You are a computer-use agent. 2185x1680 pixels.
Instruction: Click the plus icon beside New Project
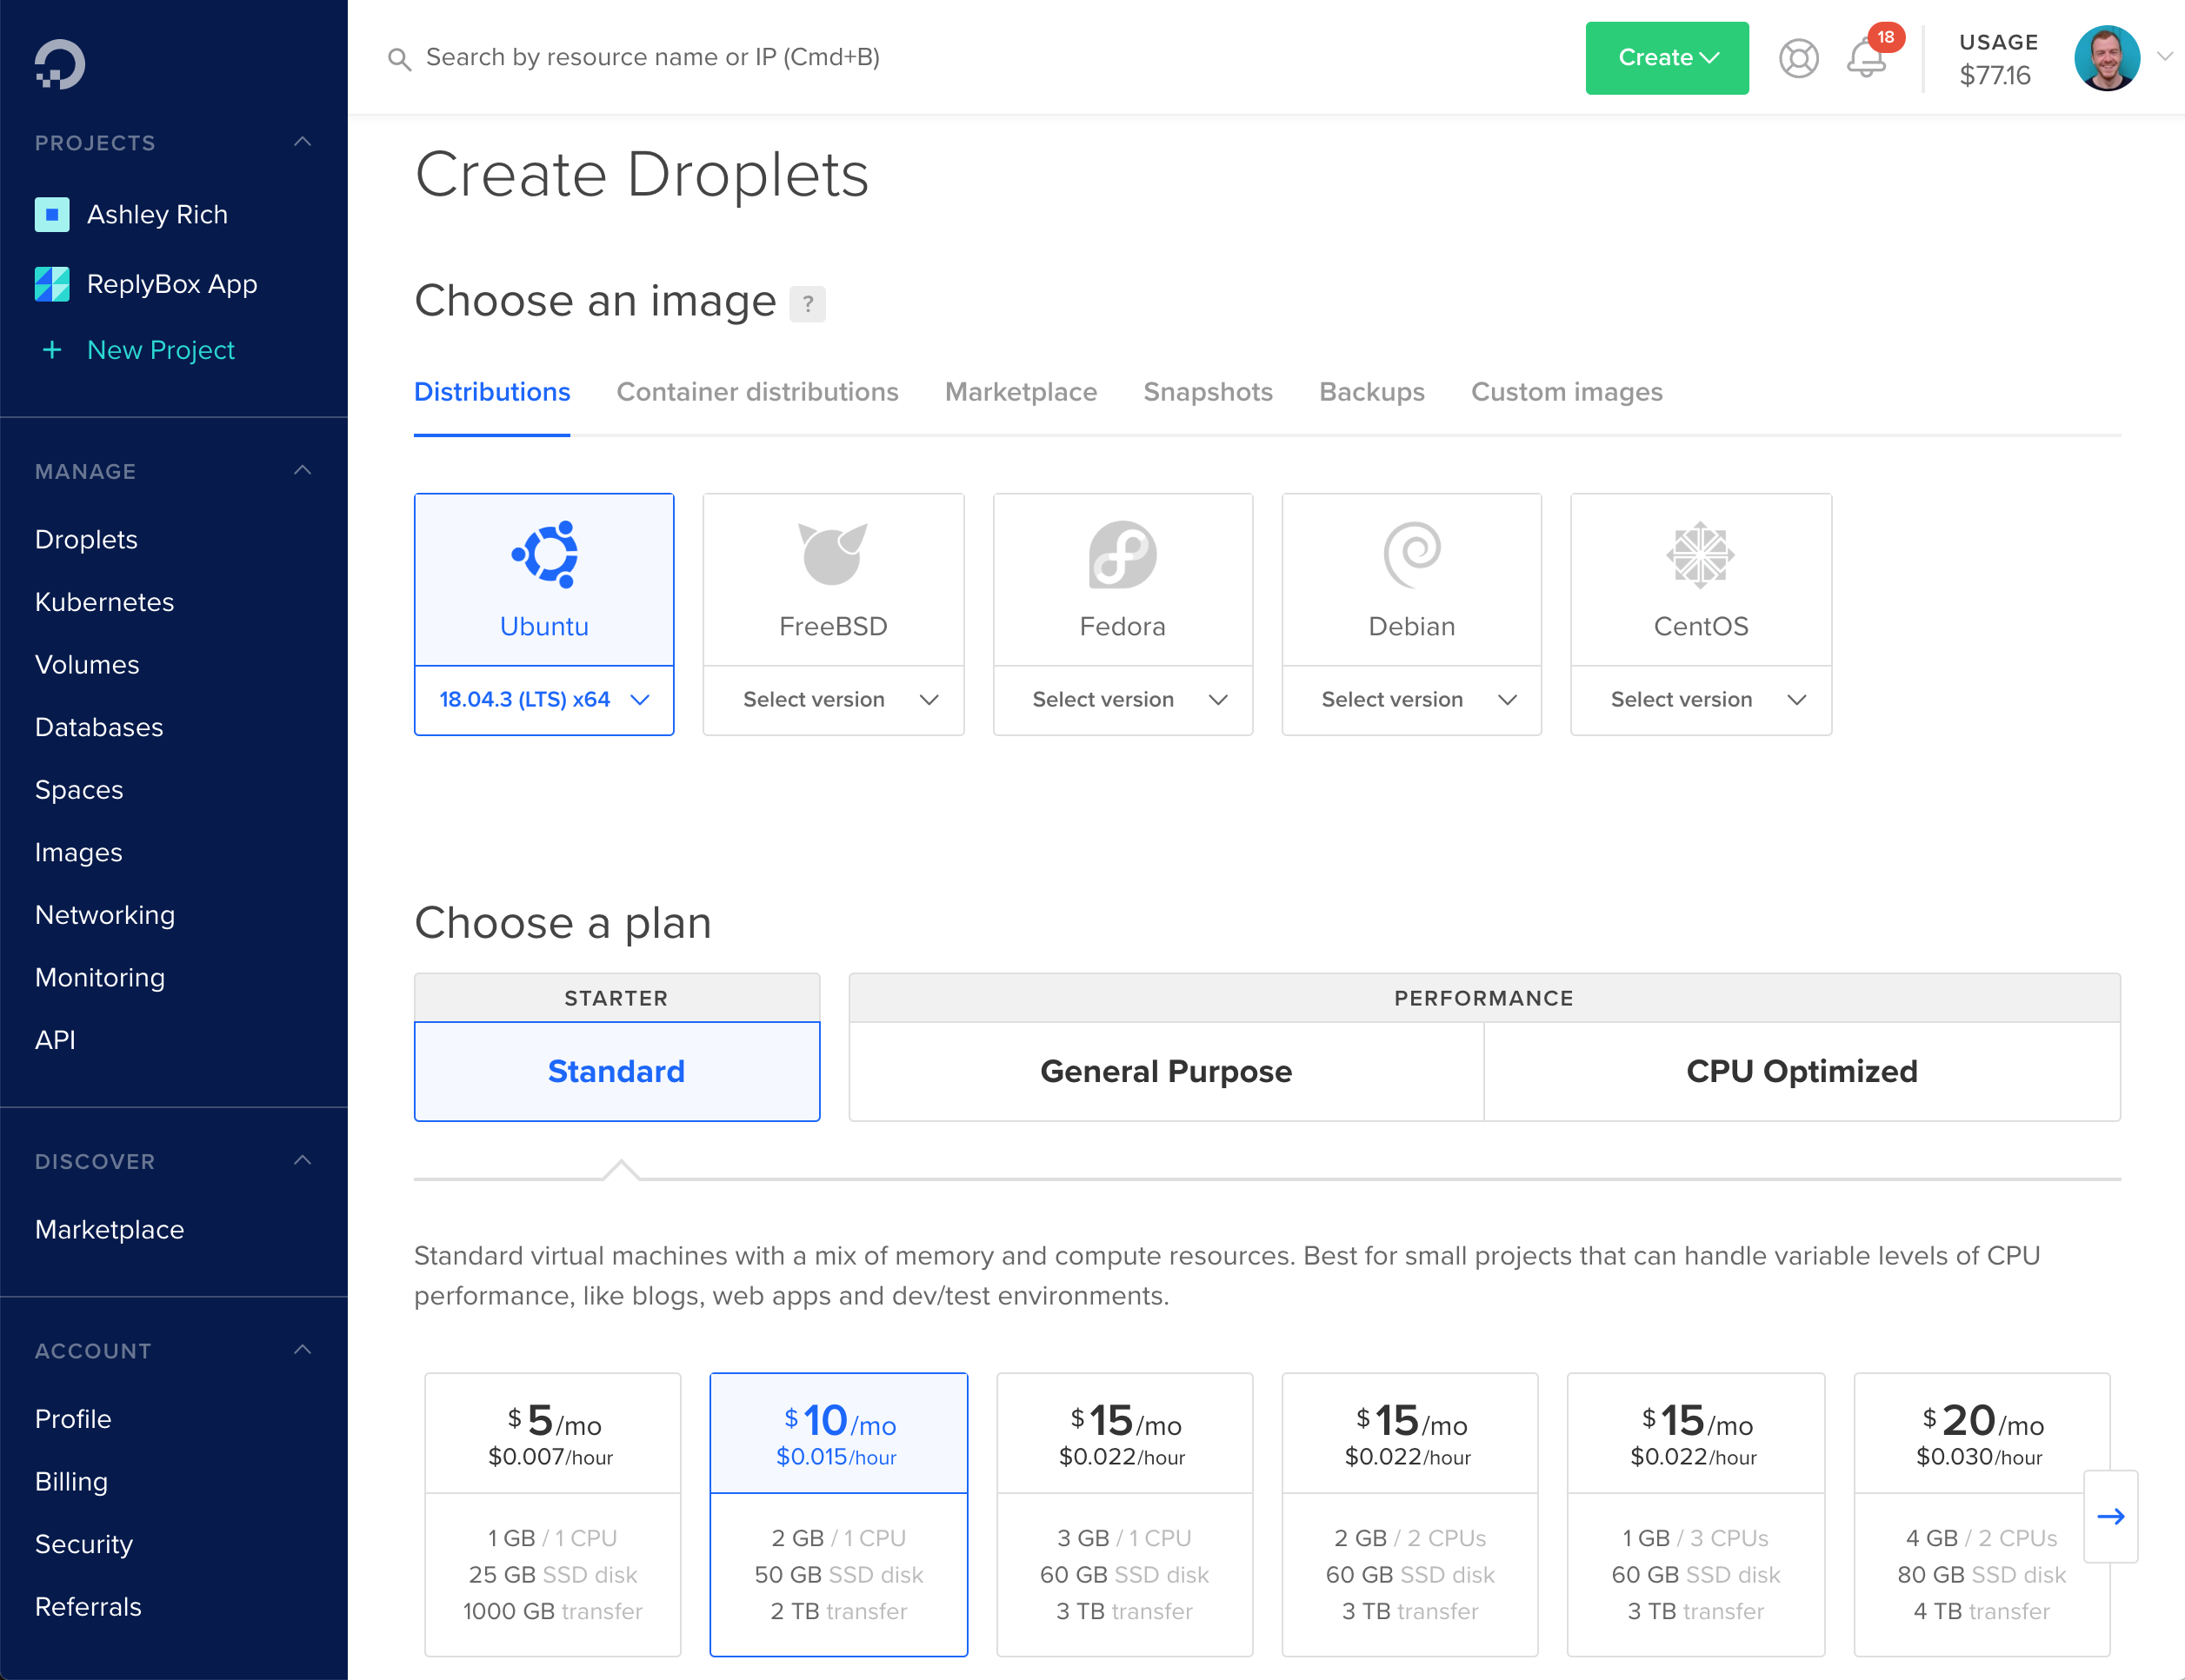pyautogui.click(x=52, y=350)
